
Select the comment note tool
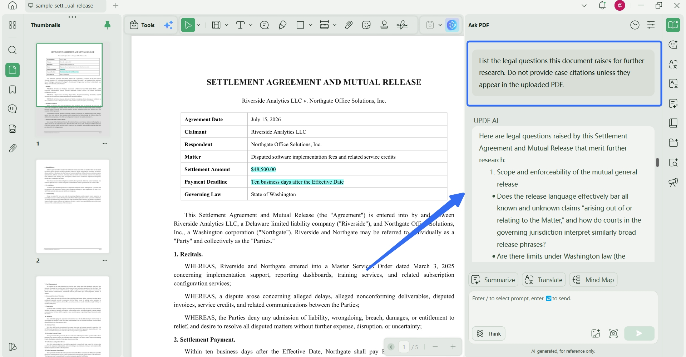click(x=265, y=25)
